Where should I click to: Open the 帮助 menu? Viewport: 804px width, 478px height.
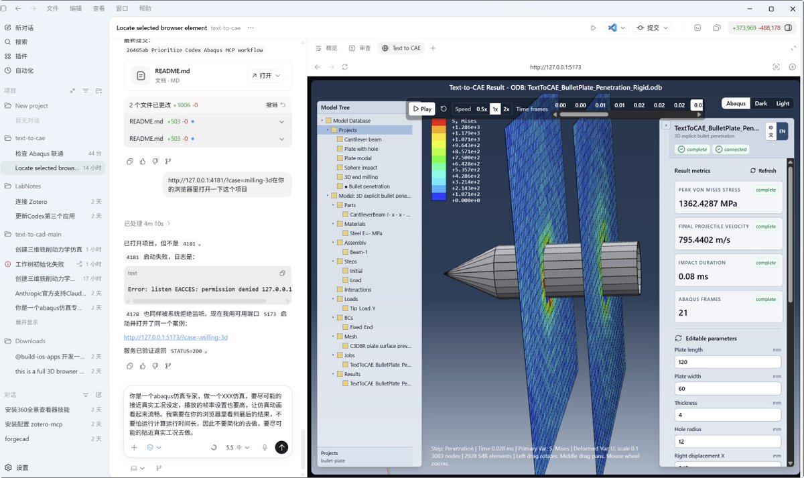click(145, 9)
